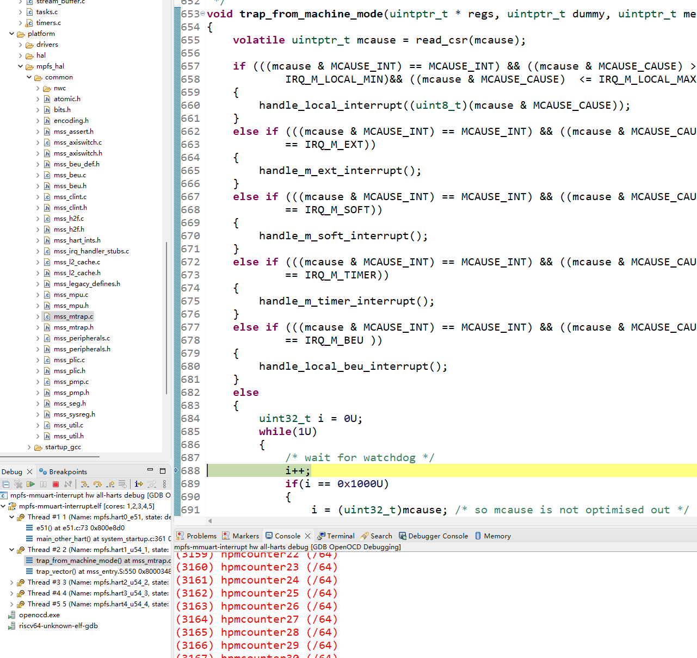Expand the drivers folder
The image size is (697, 658).
[x=20, y=45]
